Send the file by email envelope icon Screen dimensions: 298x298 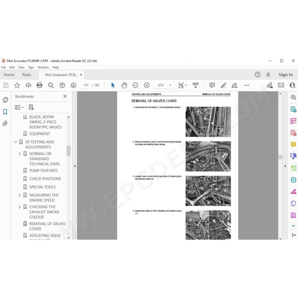281,85
